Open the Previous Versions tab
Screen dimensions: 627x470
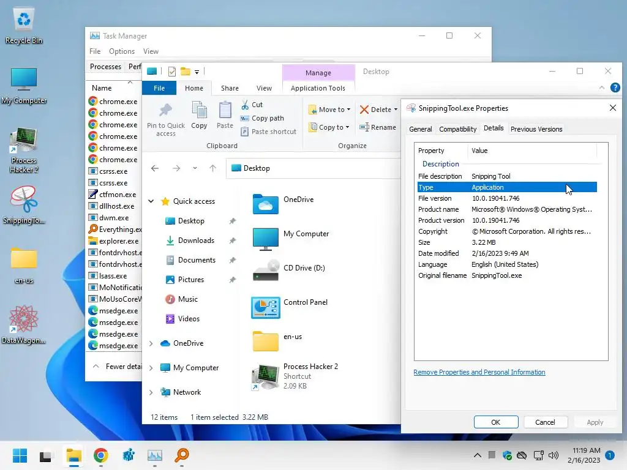click(536, 129)
